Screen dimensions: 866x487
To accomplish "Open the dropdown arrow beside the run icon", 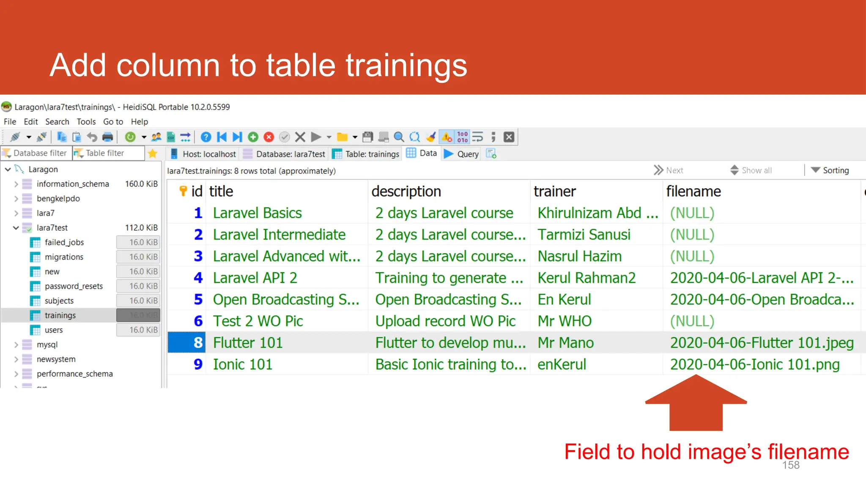I will pos(329,137).
